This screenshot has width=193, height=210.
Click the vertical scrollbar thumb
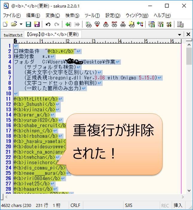[x=189, y=56]
